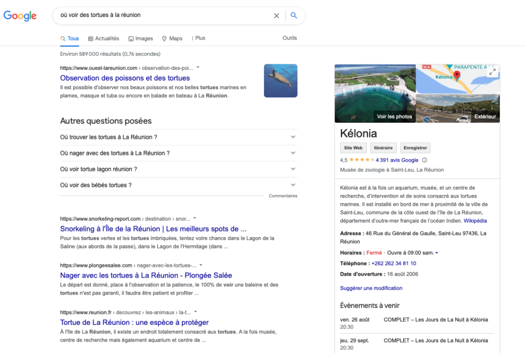
Task: Open dropdown arrow beside reunion.fr URL
Action: click(196, 312)
